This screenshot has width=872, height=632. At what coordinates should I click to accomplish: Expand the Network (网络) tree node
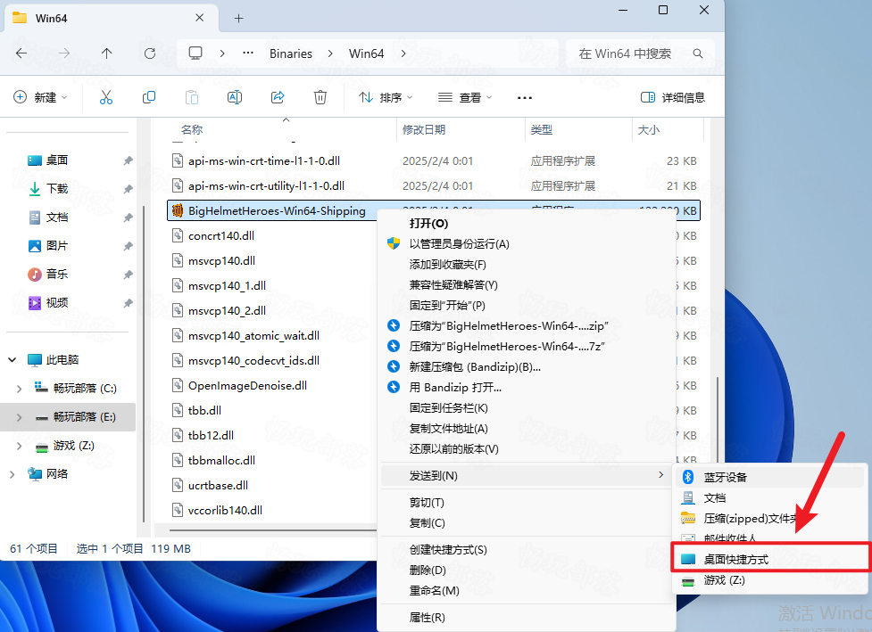pyautogui.click(x=12, y=474)
